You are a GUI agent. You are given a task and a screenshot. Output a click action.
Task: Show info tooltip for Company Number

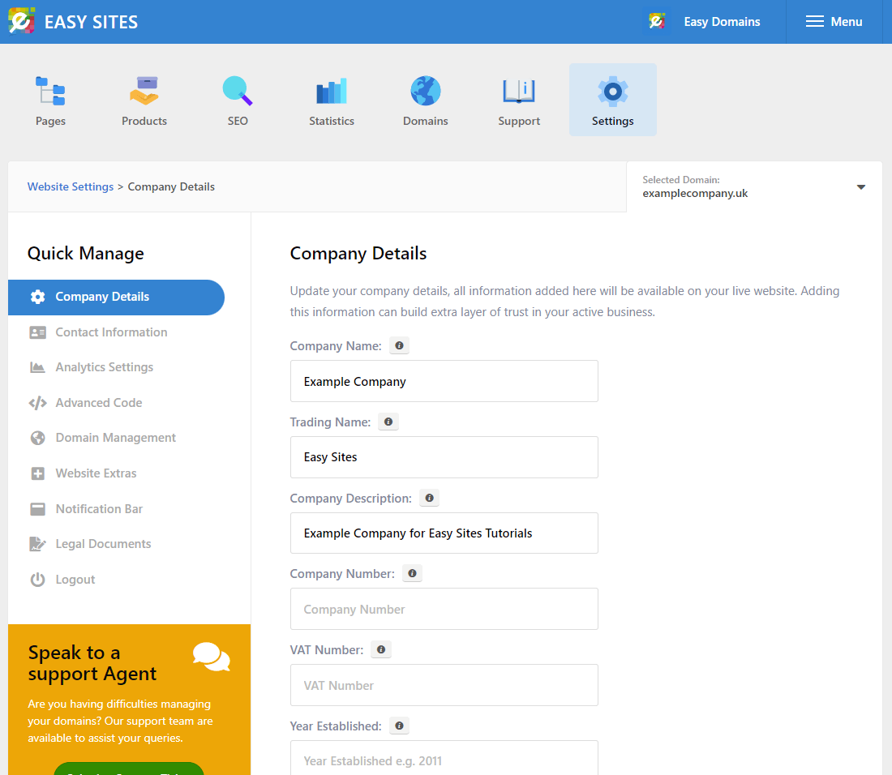pyautogui.click(x=413, y=573)
